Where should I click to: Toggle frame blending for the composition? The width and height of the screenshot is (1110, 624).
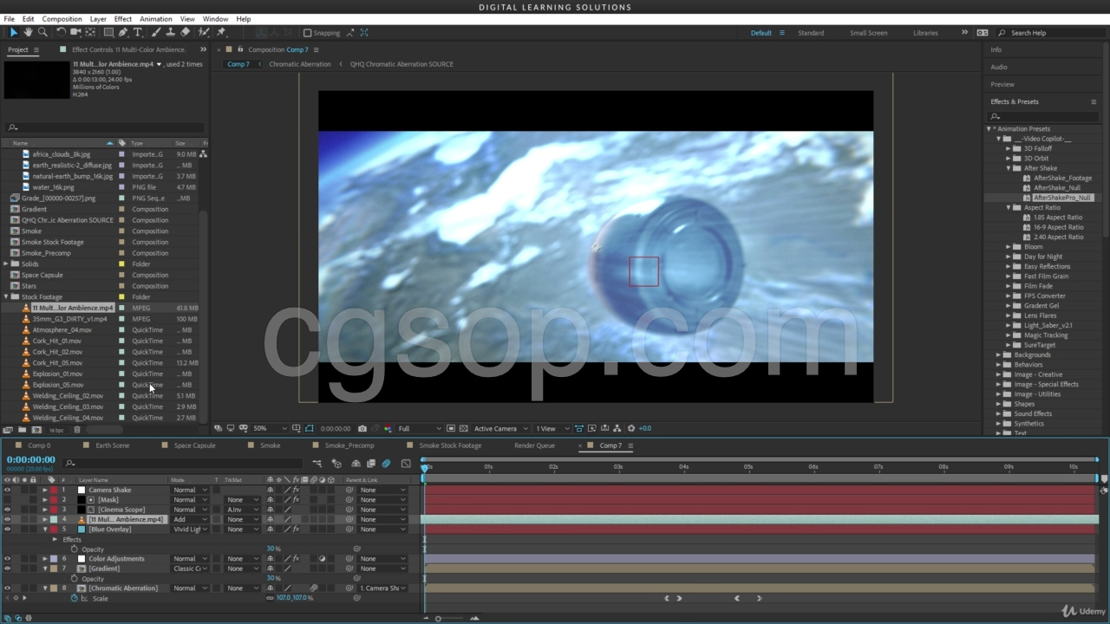(371, 464)
